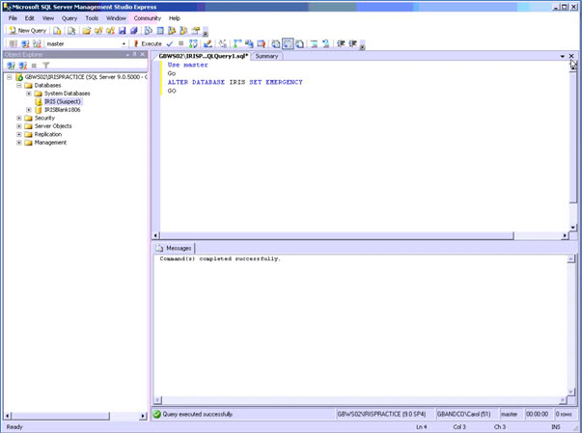Click the query editor vertical scrollbar
This screenshot has height=433, width=582.
573,136
